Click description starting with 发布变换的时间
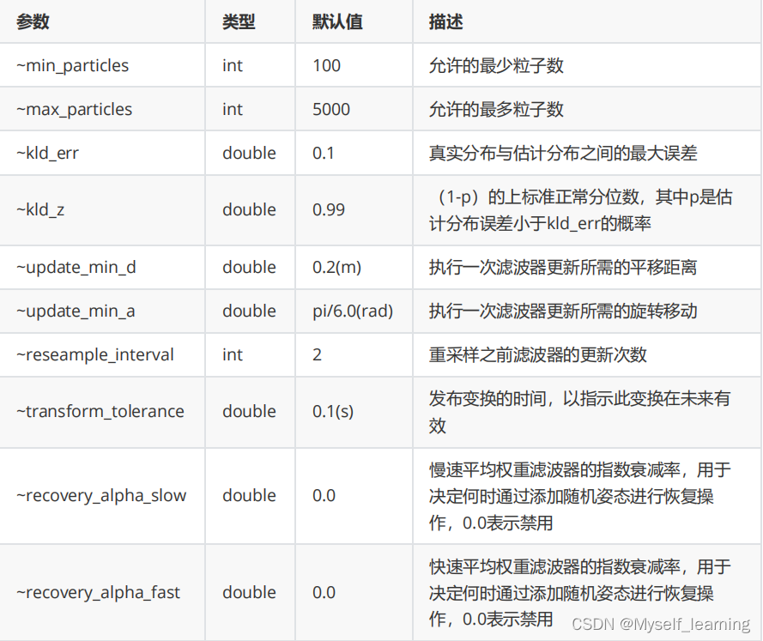Screen dimensions: 763x641 (579, 412)
